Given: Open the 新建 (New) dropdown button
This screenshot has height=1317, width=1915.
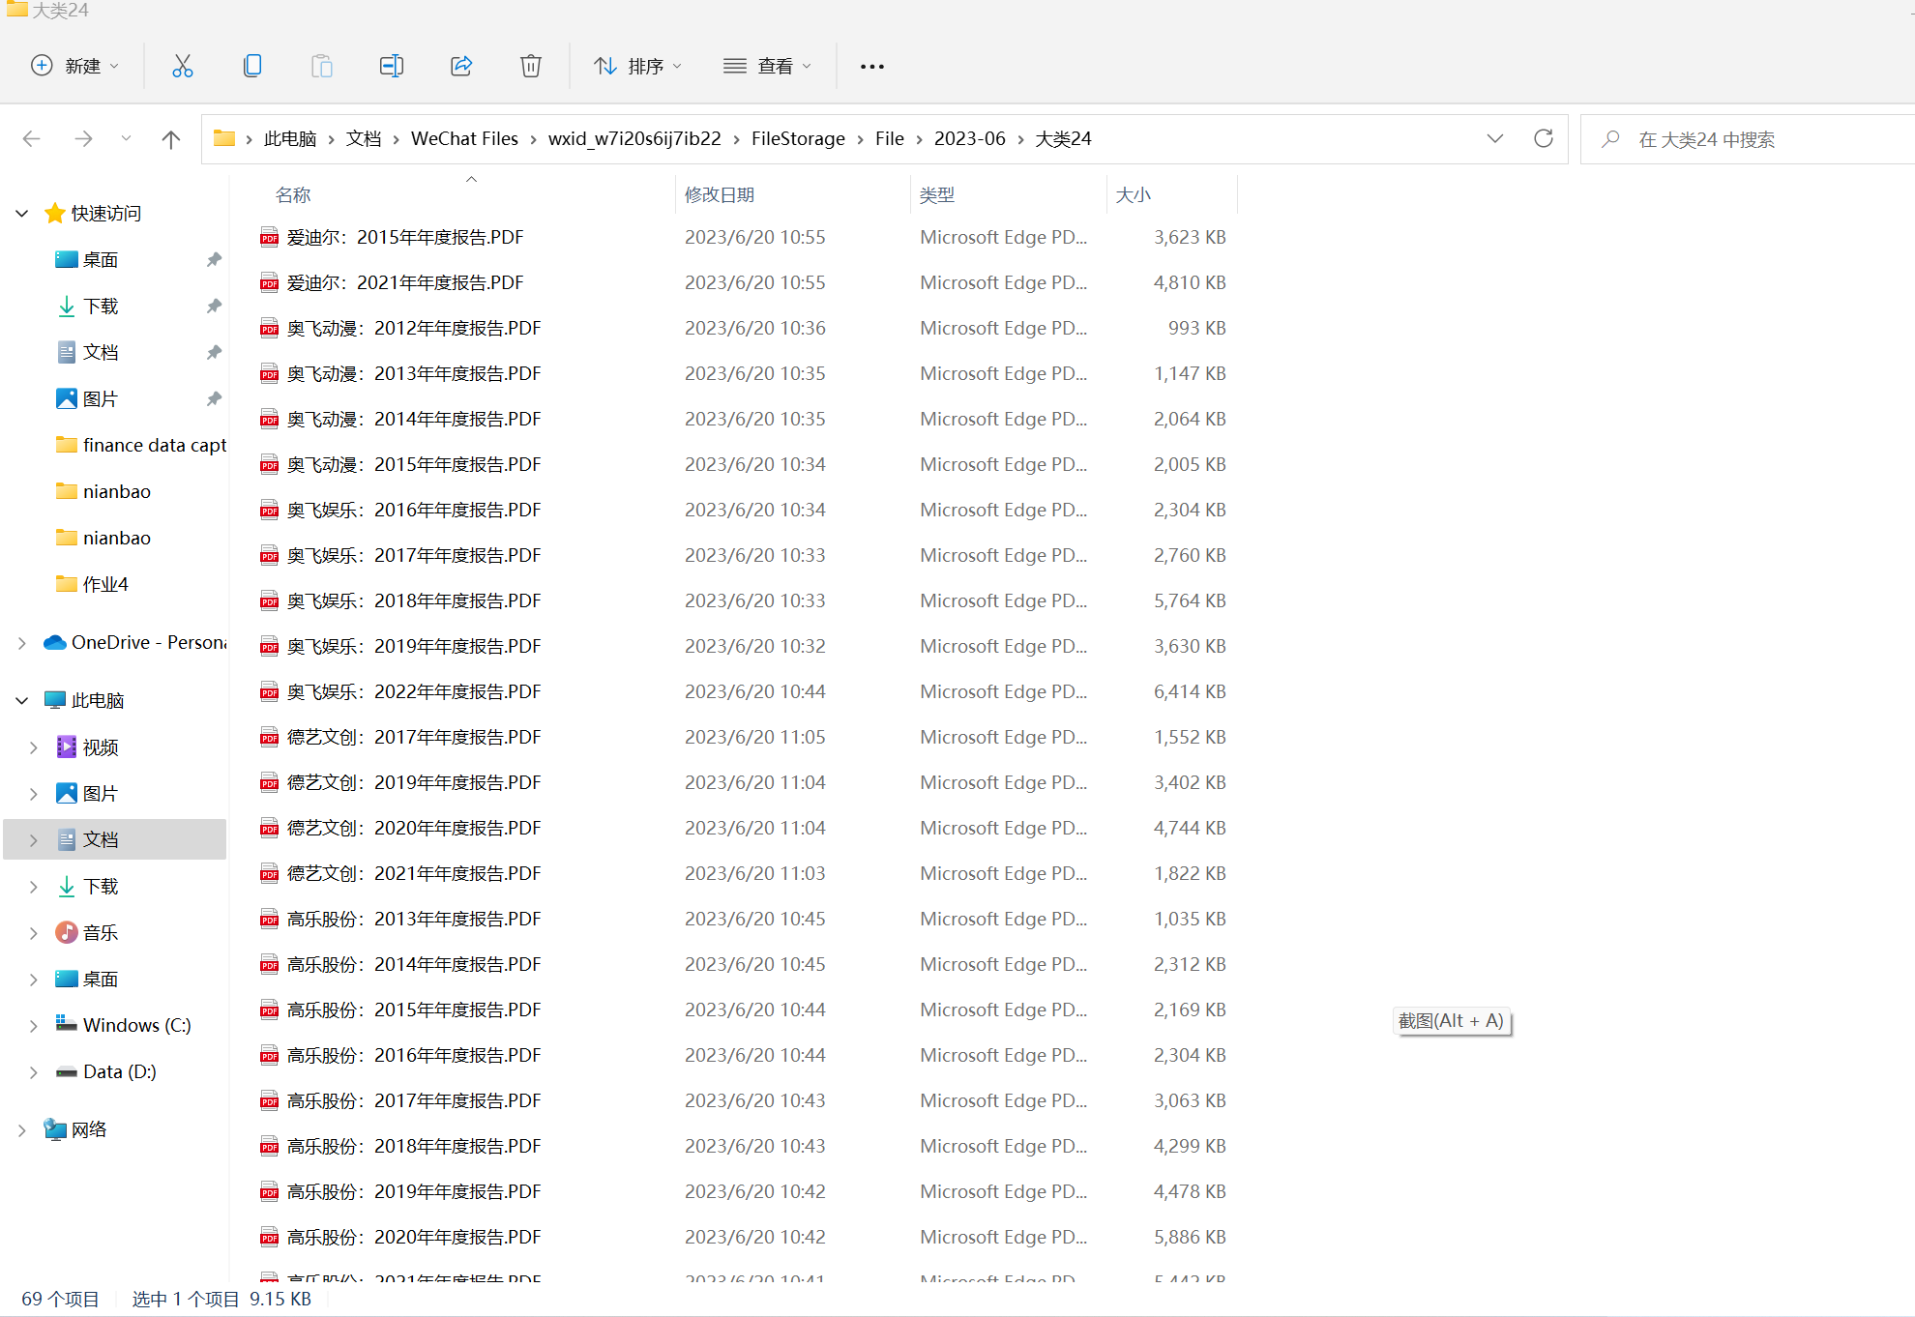Looking at the screenshot, I should (x=75, y=66).
